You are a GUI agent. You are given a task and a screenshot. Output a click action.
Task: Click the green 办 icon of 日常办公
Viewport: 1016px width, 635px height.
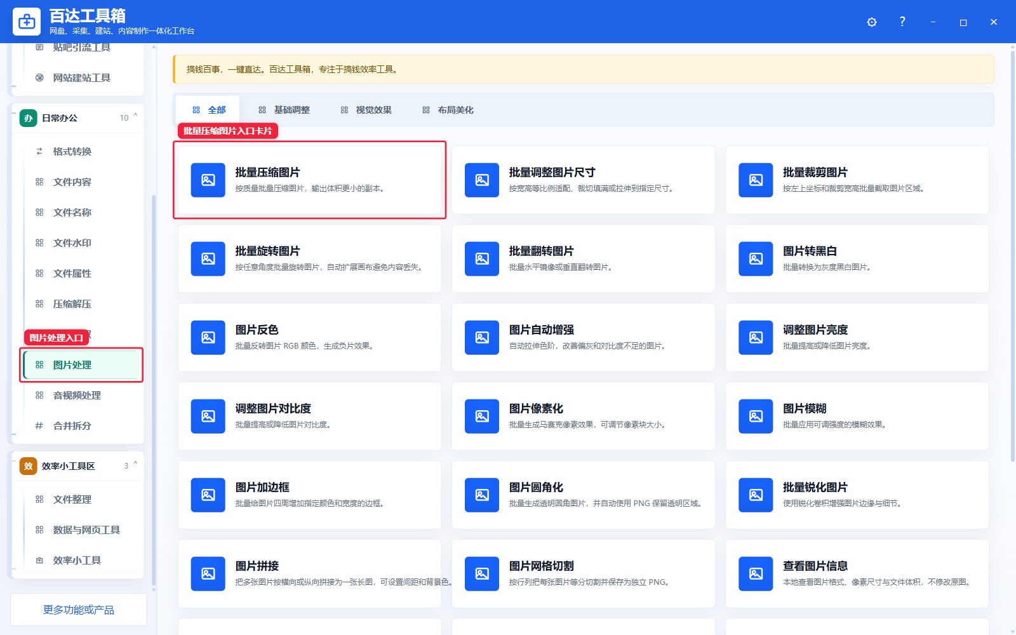click(29, 118)
